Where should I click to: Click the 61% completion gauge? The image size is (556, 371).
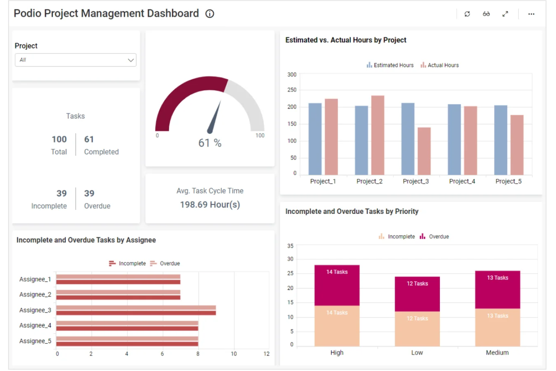click(209, 113)
